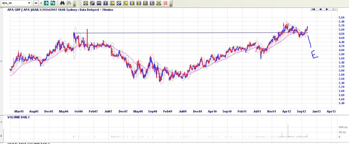349x144 pixels.
Task: Click the Feb11 date axis label
Action: pyautogui.click(x=242, y=111)
